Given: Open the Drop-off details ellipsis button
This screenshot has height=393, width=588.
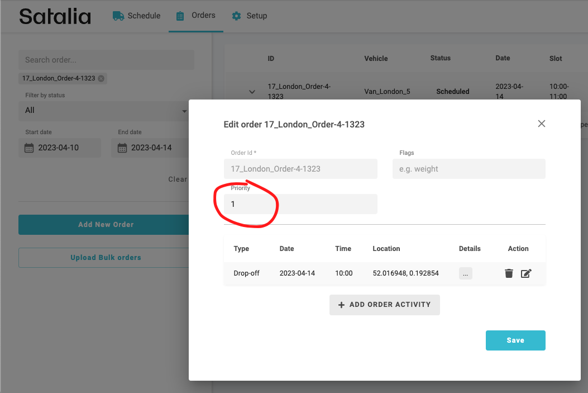Looking at the screenshot, I should [x=466, y=273].
